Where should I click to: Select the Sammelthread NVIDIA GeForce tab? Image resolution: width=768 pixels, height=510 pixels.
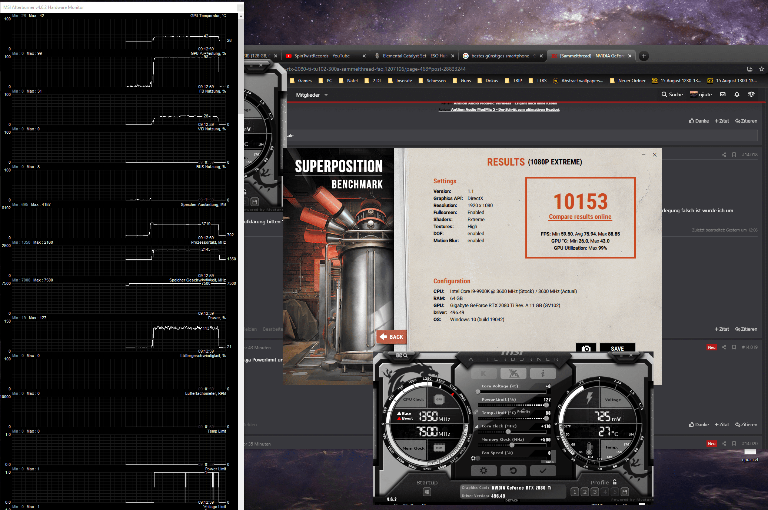592,56
